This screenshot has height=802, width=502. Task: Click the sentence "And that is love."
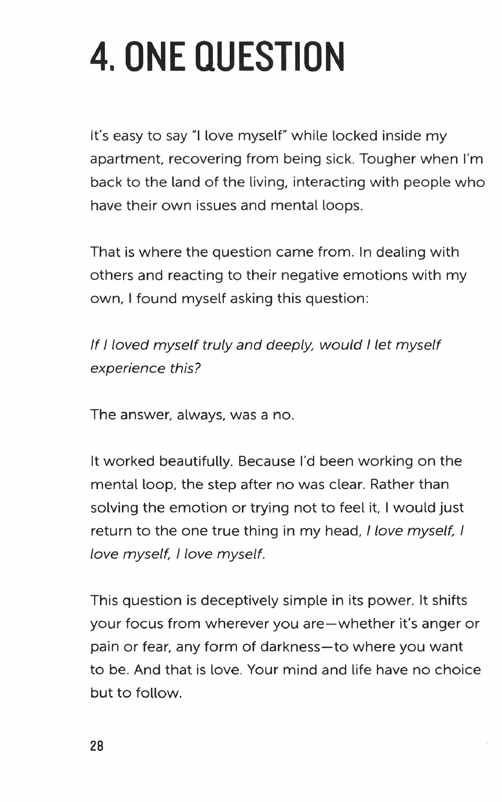tap(189, 670)
